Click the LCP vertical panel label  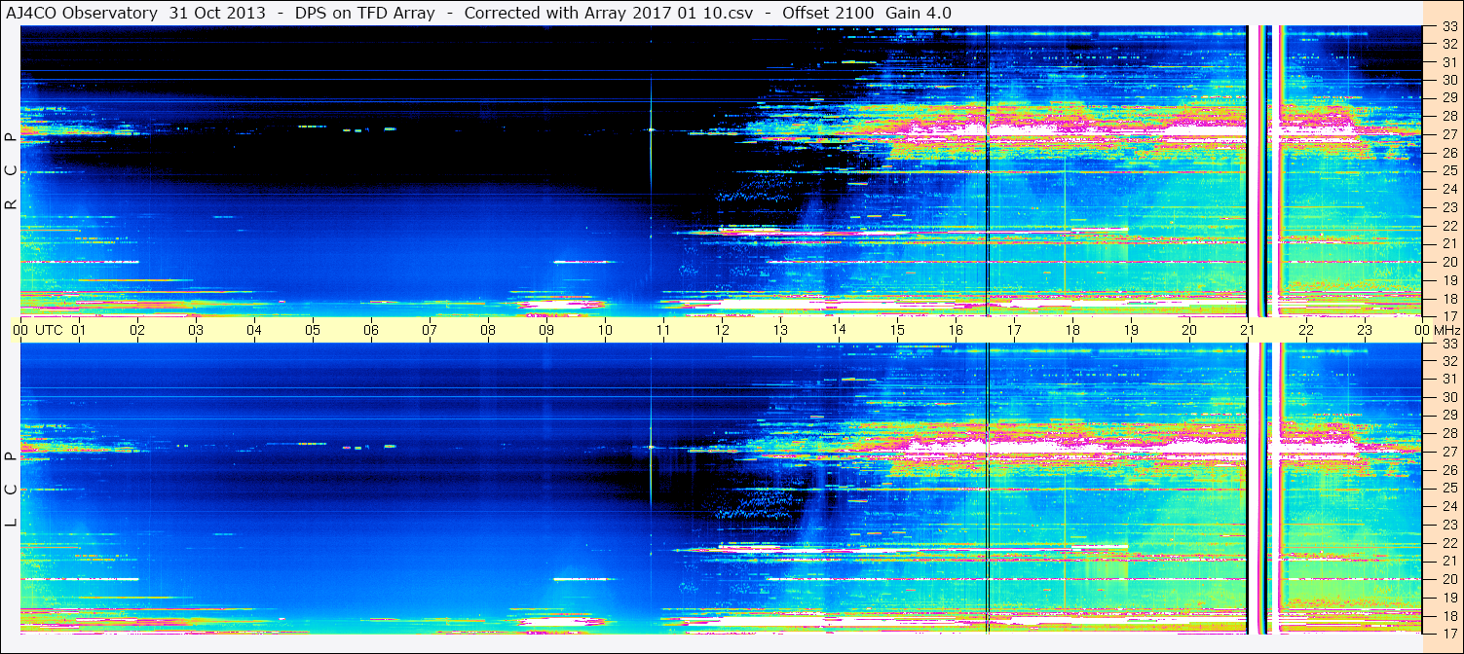tap(11, 489)
